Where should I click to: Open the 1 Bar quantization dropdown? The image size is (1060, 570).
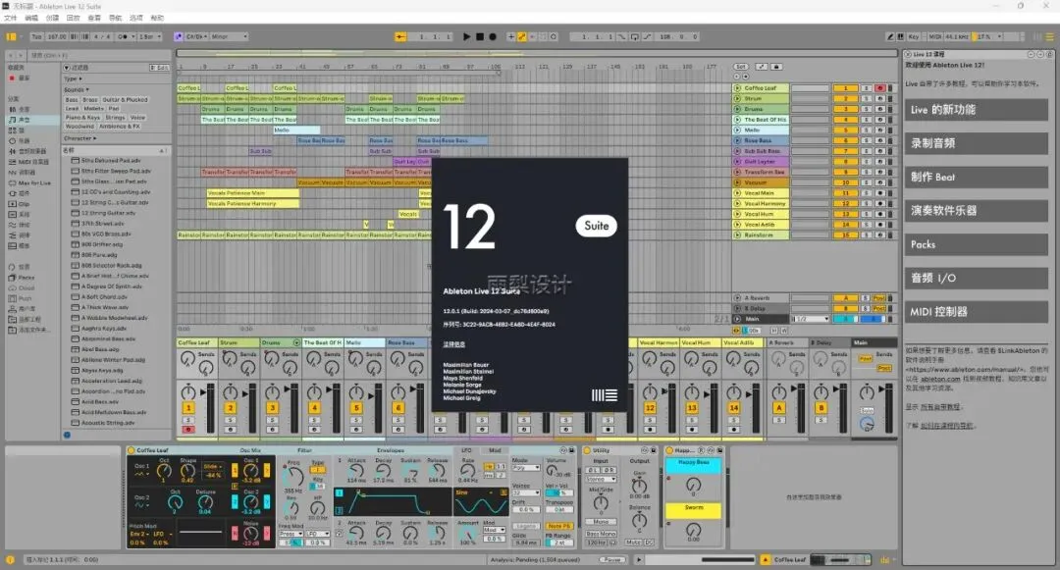pos(149,36)
